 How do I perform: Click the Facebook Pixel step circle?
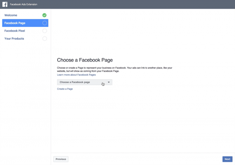click(45, 31)
